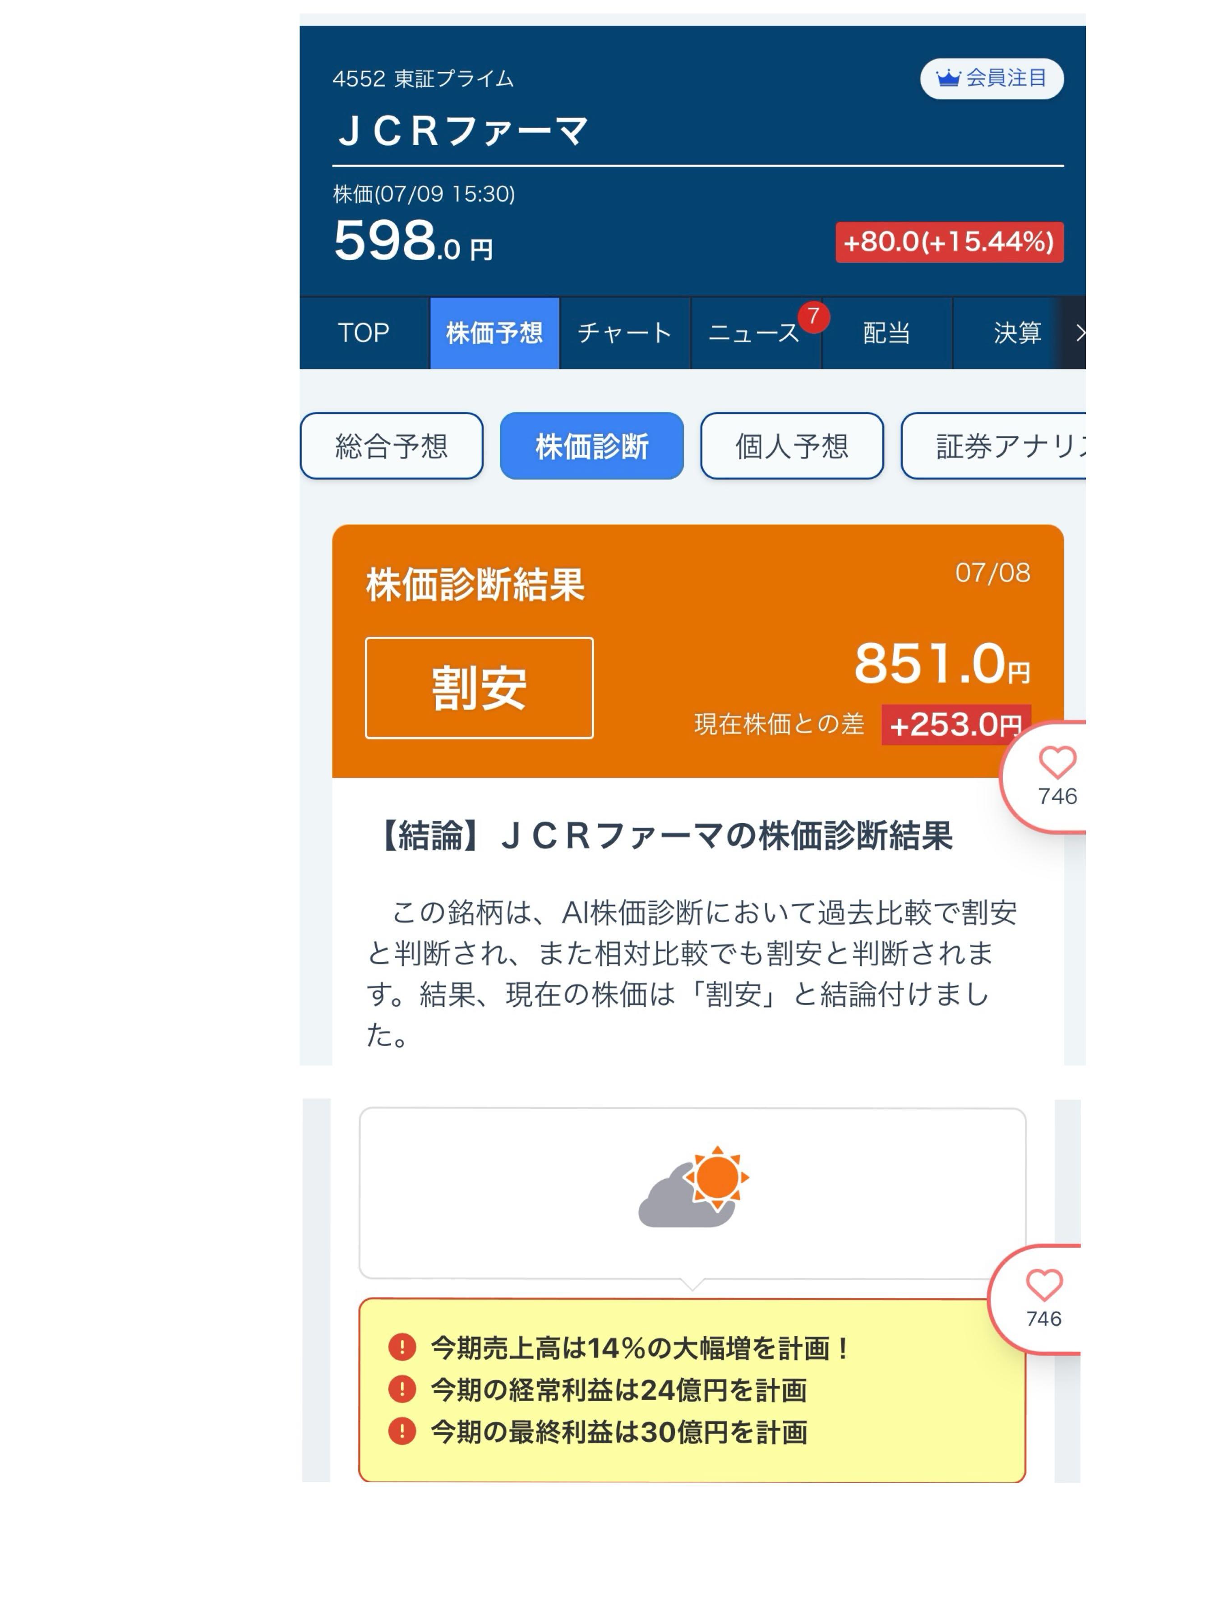Click the JCRファーマ company name heading
Screen dimensions: 1218x1624
[x=462, y=131]
